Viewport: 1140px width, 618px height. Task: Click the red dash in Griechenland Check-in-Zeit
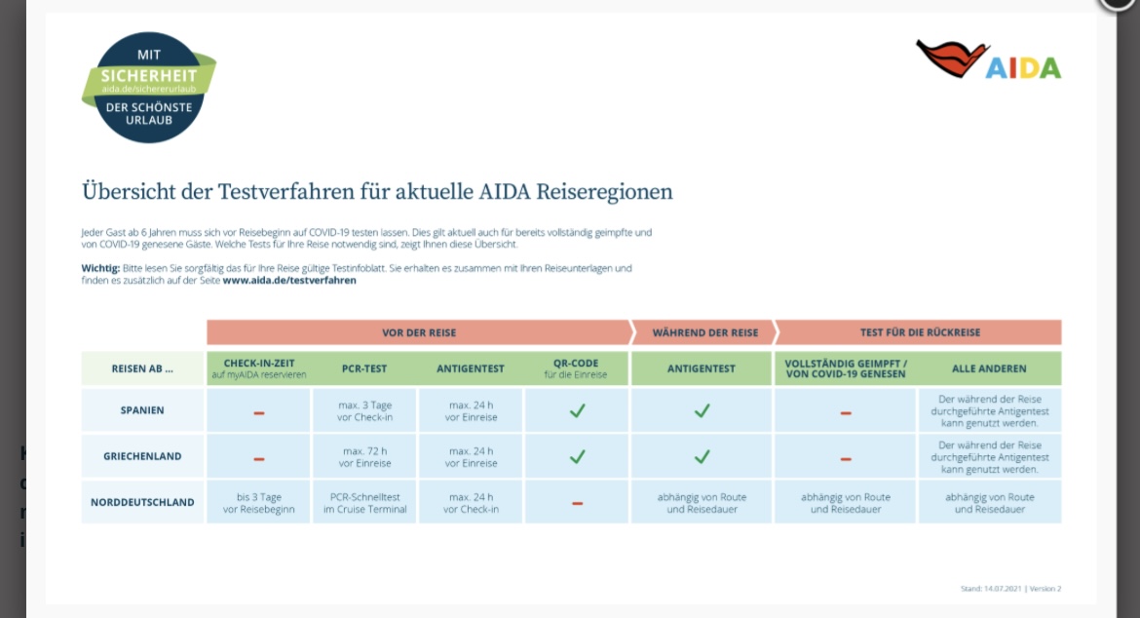pyautogui.click(x=258, y=458)
